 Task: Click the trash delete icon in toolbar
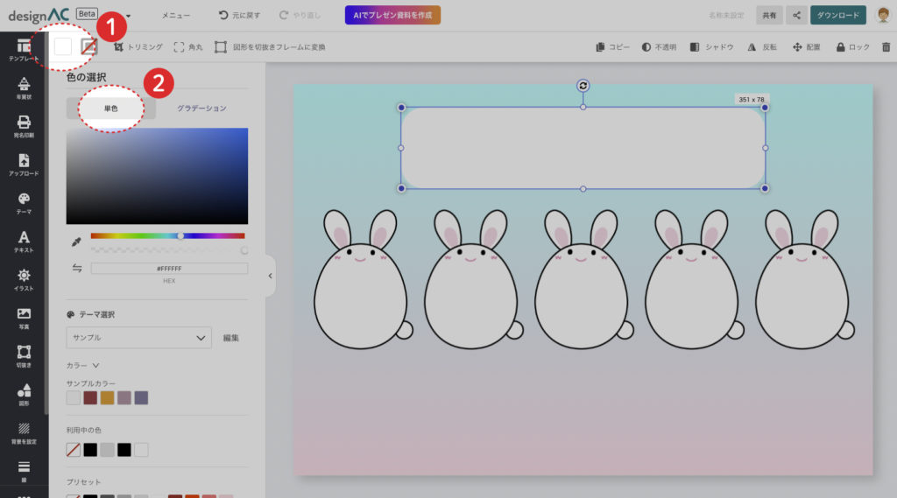886,46
